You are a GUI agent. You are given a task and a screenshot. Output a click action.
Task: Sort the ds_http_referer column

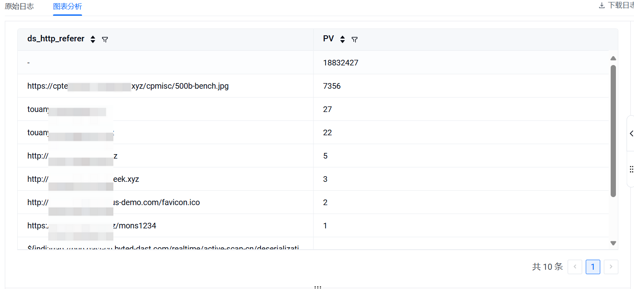point(93,39)
